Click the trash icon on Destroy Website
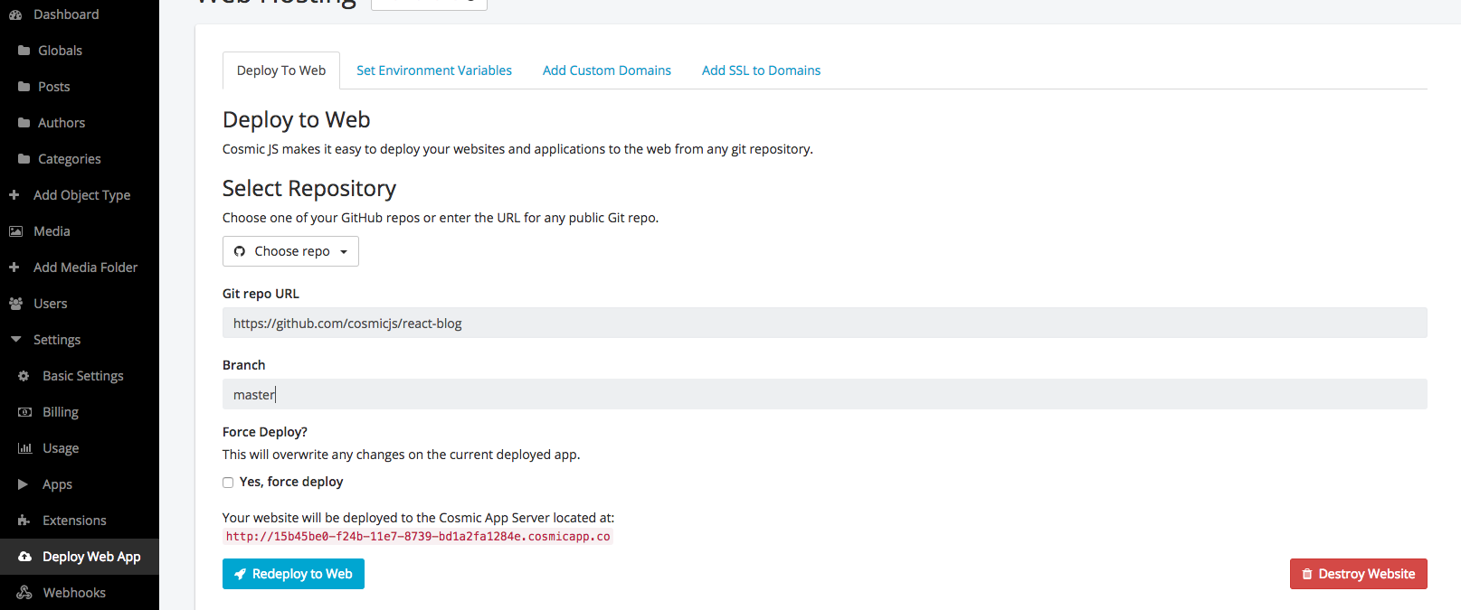The height and width of the screenshot is (610, 1461). 1307,574
